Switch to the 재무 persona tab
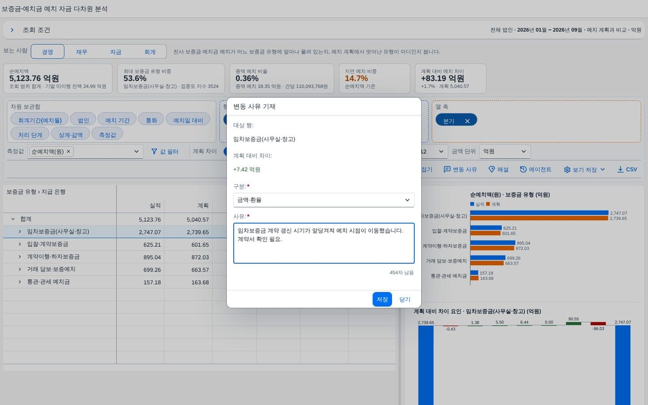648x405 pixels. click(x=82, y=52)
